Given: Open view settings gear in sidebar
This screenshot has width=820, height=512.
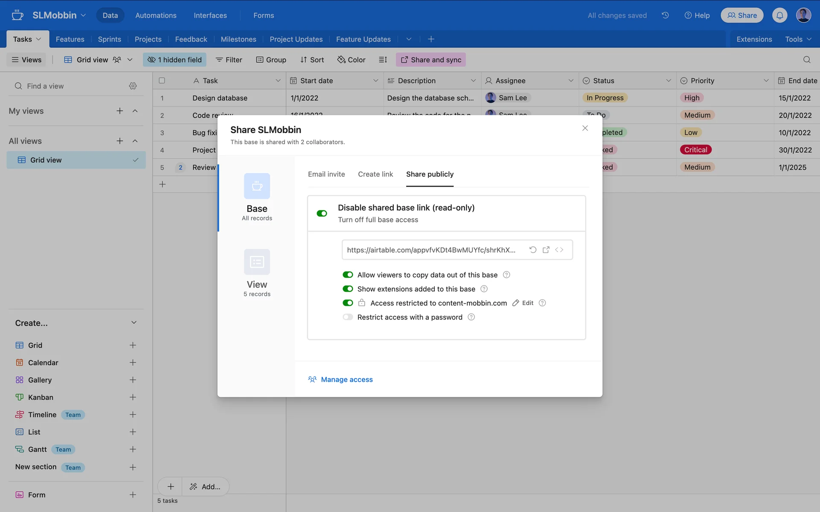Looking at the screenshot, I should pyautogui.click(x=133, y=86).
